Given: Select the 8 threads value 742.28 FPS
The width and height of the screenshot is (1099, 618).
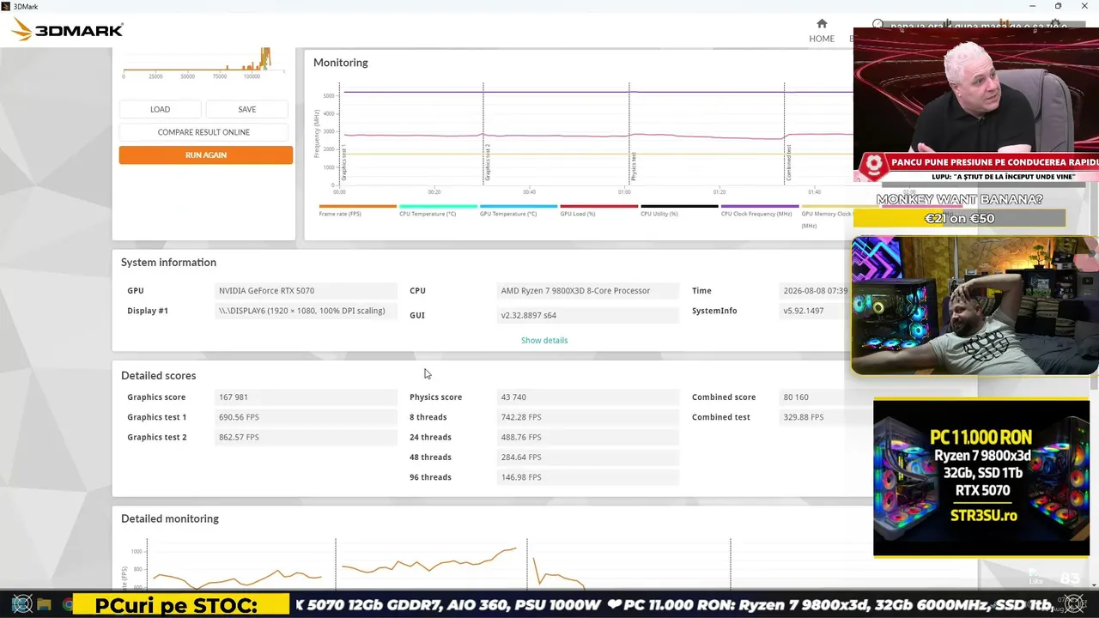Looking at the screenshot, I should coord(588,417).
